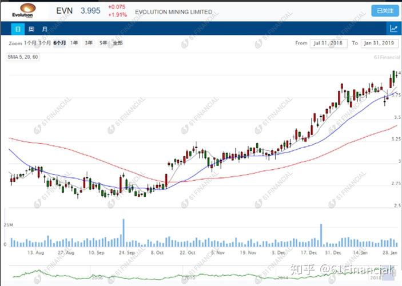This screenshot has height=286, width=402.
Task: Edit the To date Jan 31, 2019
Action: coord(380,43)
